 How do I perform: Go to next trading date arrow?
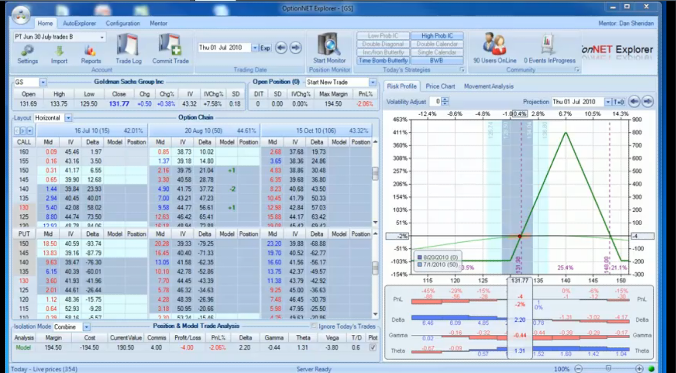pyautogui.click(x=296, y=48)
